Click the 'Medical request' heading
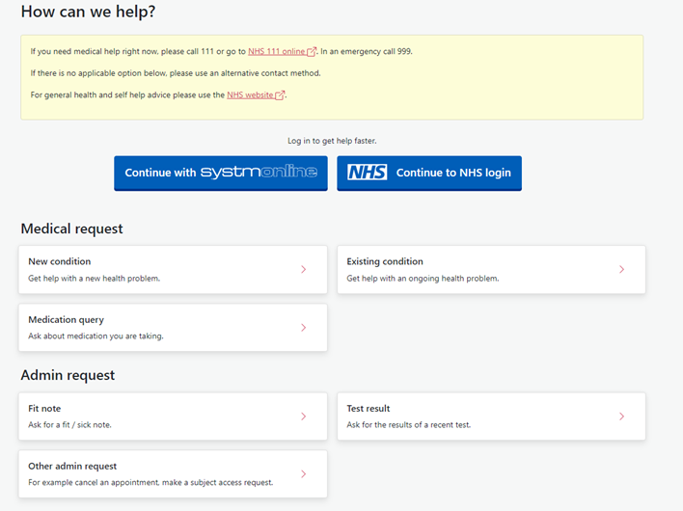Image resolution: width=683 pixels, height=511 pixels. coord(72,229)
